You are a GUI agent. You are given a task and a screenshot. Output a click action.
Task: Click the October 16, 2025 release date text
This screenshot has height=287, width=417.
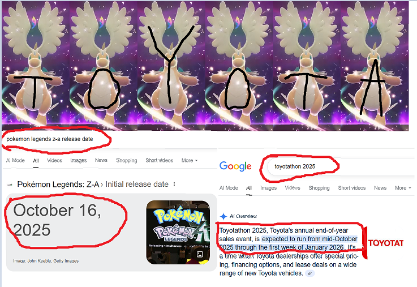57,220
